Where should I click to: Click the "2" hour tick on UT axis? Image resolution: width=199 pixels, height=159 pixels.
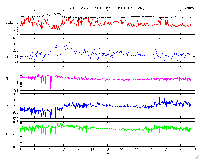point(166,149)
